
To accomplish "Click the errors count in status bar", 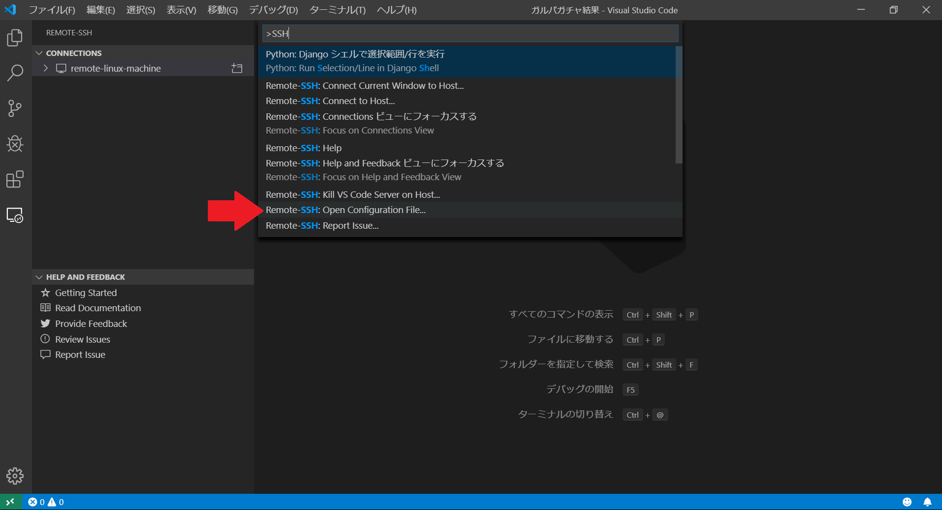I will (36, 502).
